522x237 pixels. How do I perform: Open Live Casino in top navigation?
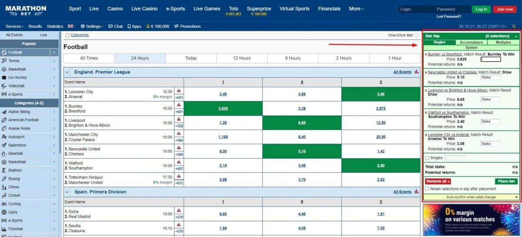(144, 9)
